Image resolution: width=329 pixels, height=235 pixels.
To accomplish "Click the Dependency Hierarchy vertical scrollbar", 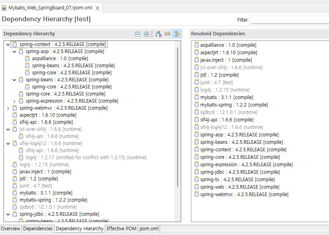I will coord(178,117).
